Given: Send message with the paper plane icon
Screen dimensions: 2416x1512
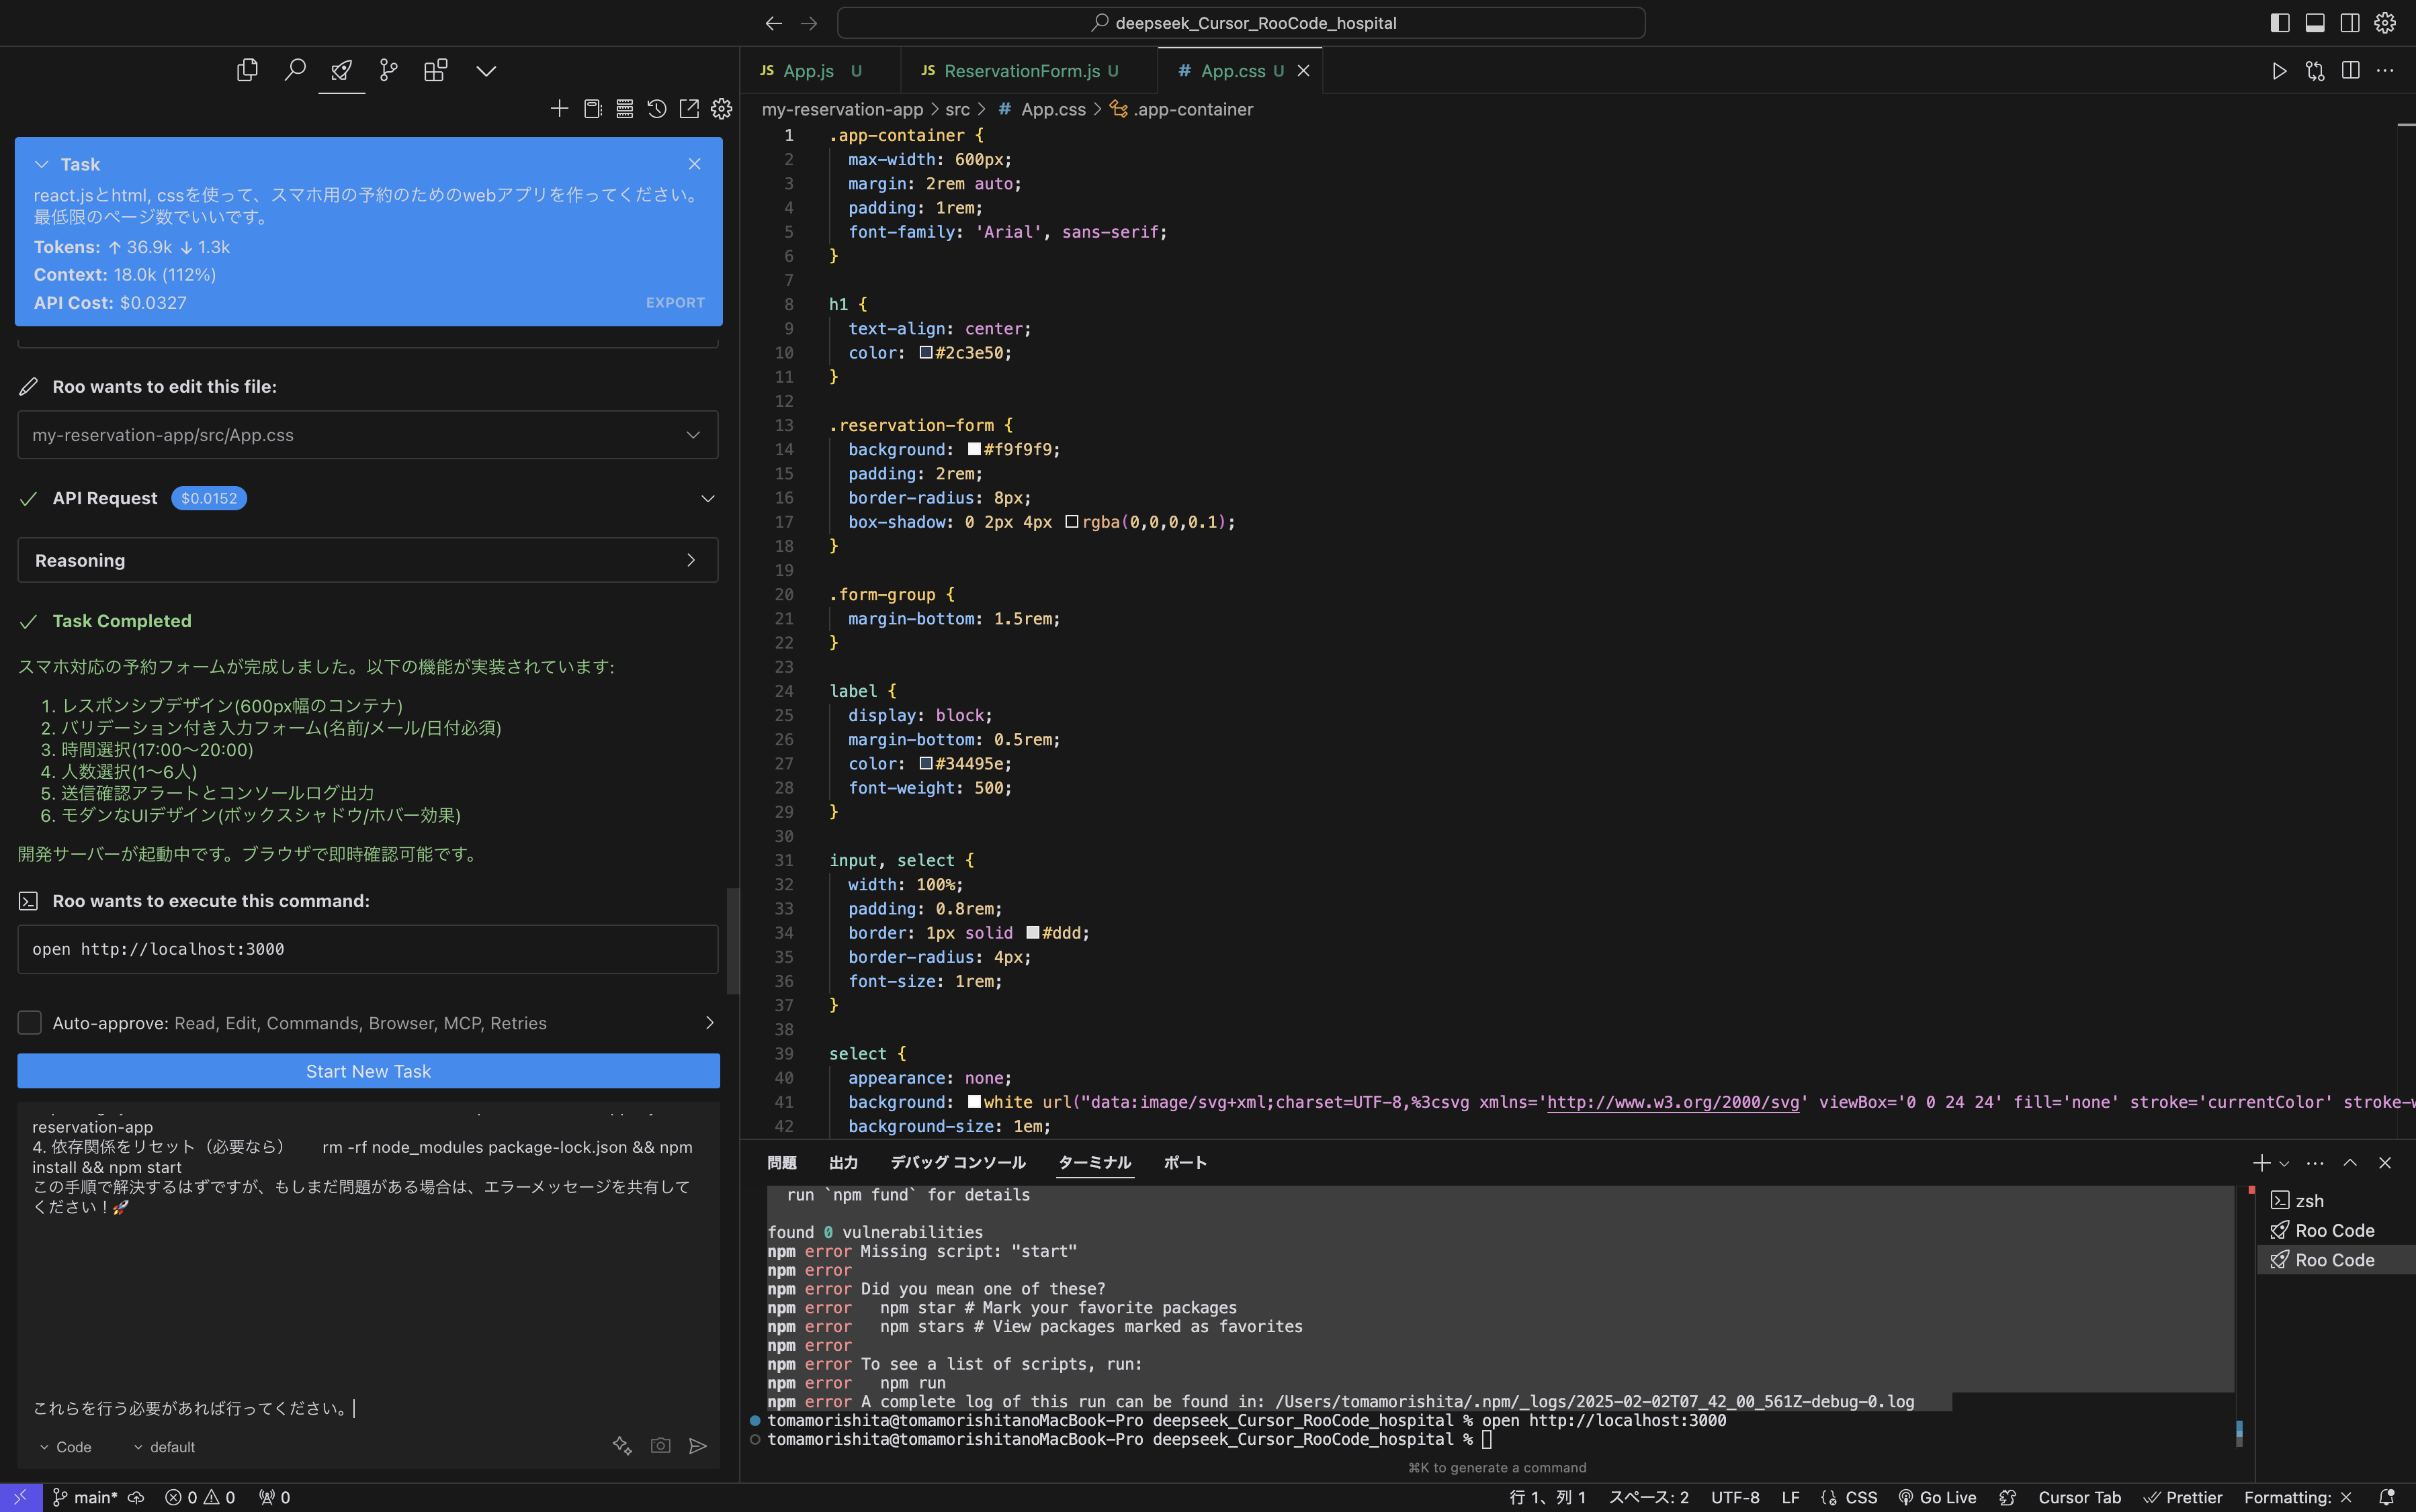Looking at the screenshot, I should 698,1445.
